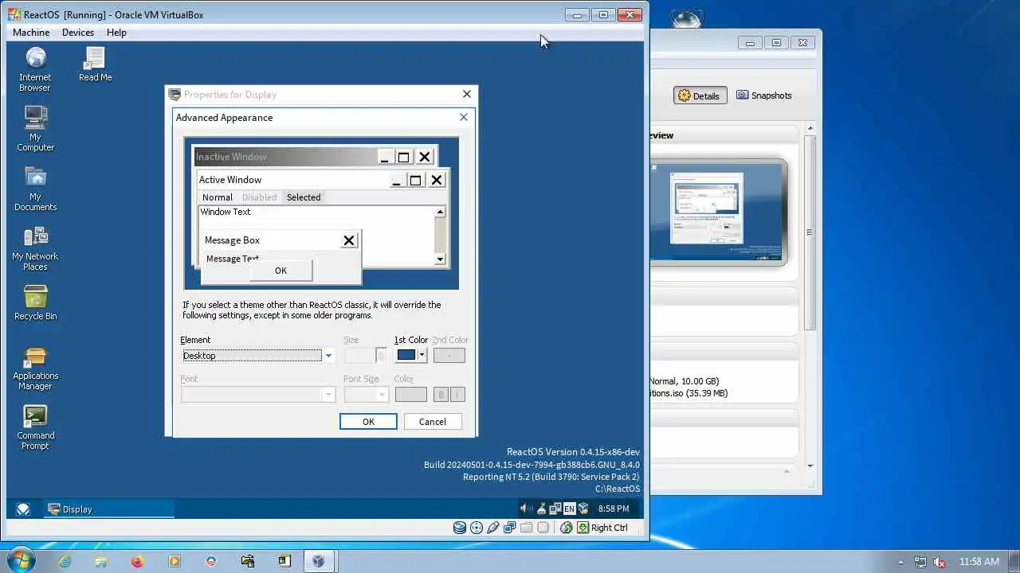Open the media player taskbar icon

175,561
